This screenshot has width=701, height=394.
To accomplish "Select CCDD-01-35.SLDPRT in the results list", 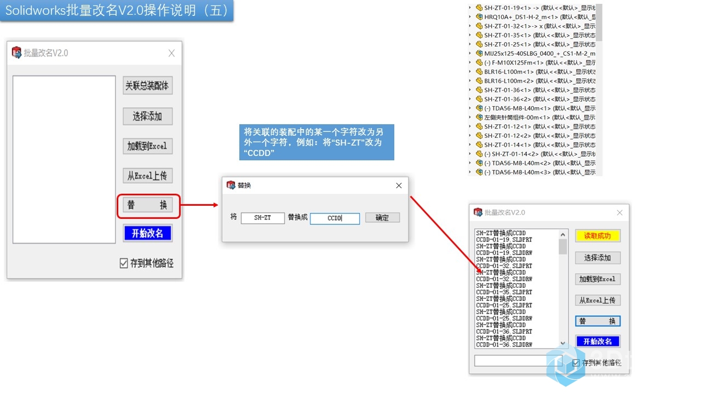I will click(504, 292).
